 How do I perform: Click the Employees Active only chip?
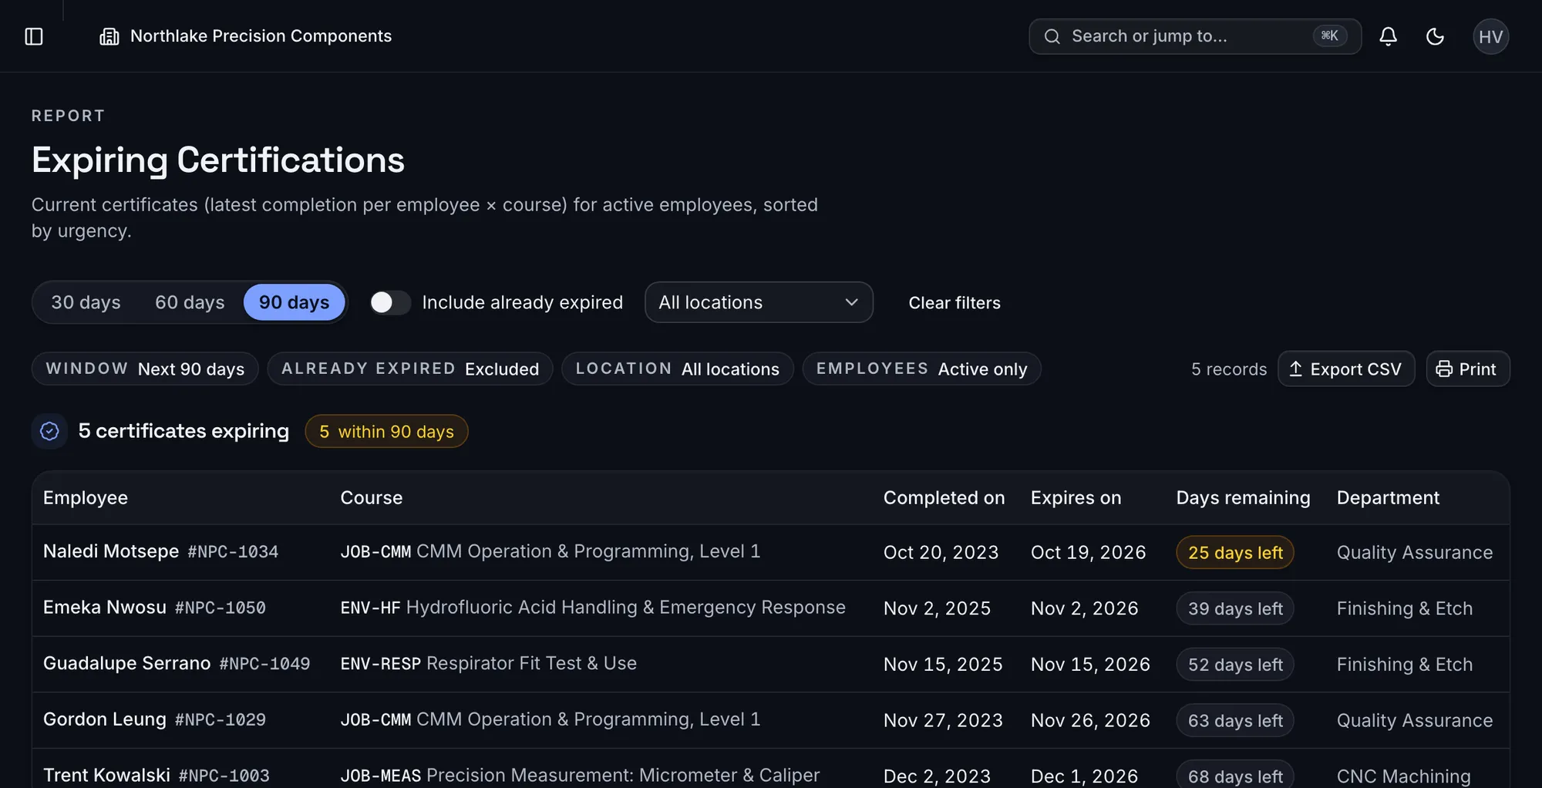click(921, 369)
